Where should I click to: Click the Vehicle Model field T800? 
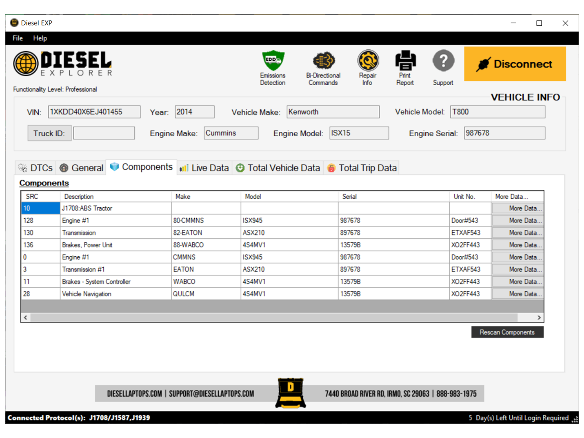(498, 112)
